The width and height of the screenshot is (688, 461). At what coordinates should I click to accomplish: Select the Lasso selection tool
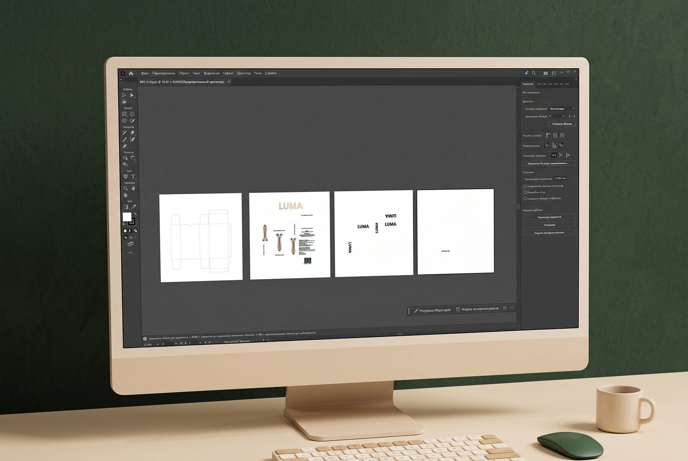point(124,102)
